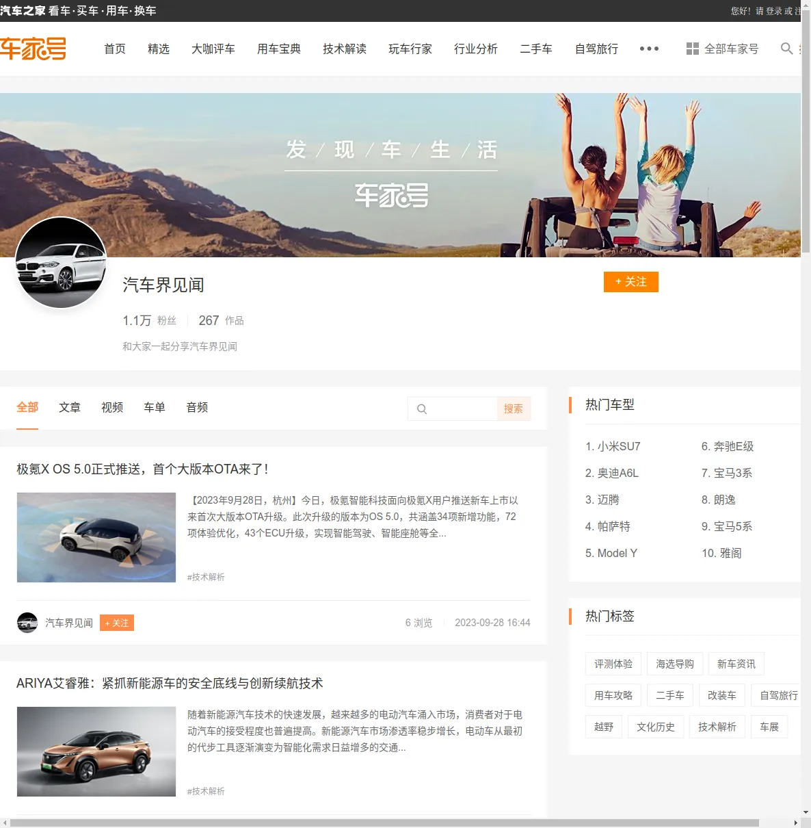Navigate to 玩车行家
811x828 pixels.
[x=410, y=49]
